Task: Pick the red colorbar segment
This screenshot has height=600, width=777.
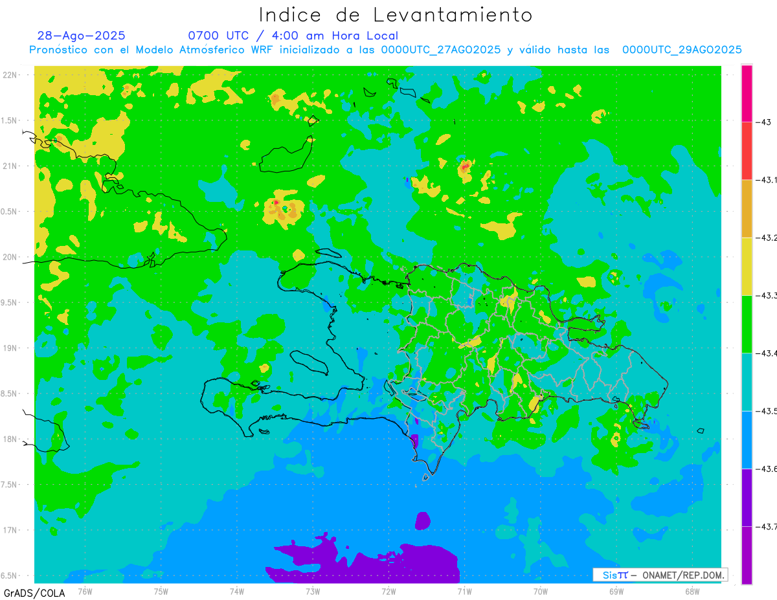Action: 747,151
